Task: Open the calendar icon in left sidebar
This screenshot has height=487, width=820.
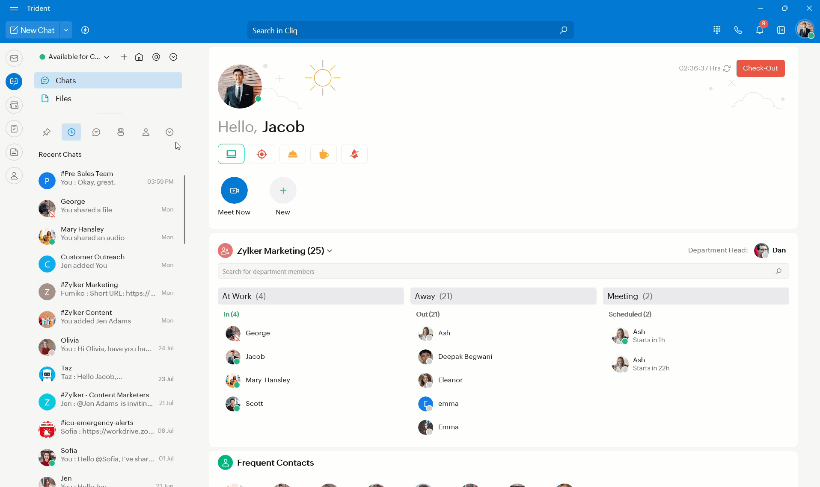Action: click(x=14, y=105)
